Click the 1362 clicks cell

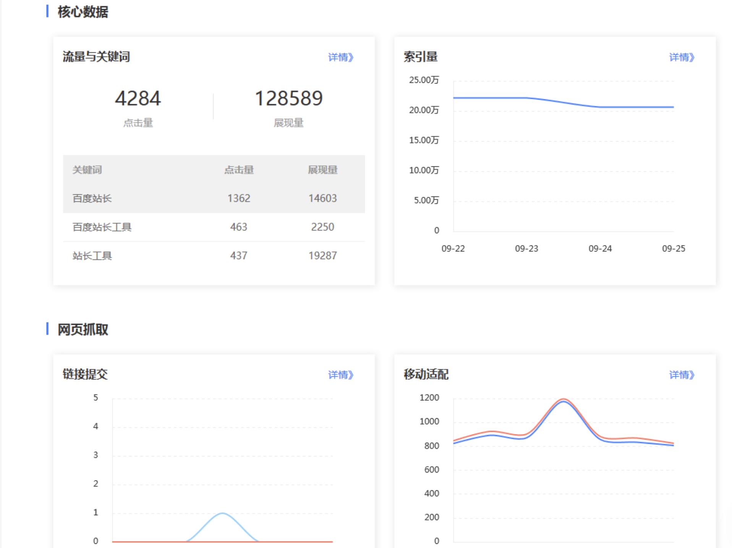coord(239,198)
